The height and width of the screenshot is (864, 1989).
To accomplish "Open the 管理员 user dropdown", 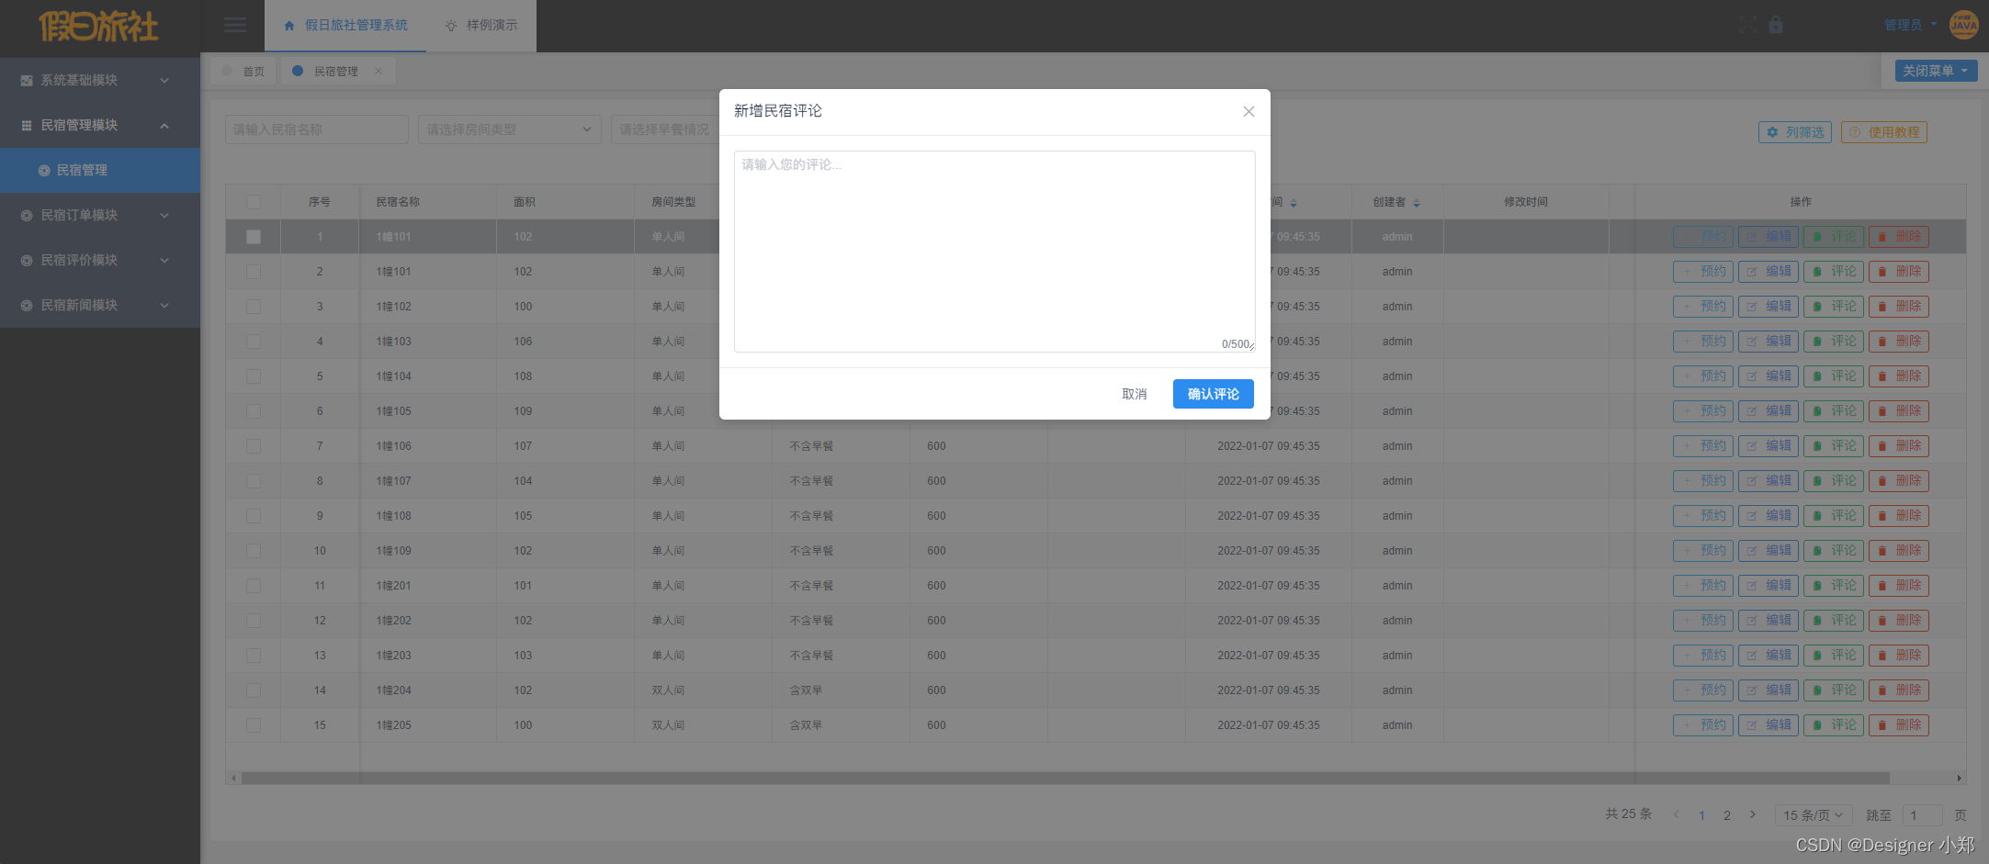I will point(1910,25).
